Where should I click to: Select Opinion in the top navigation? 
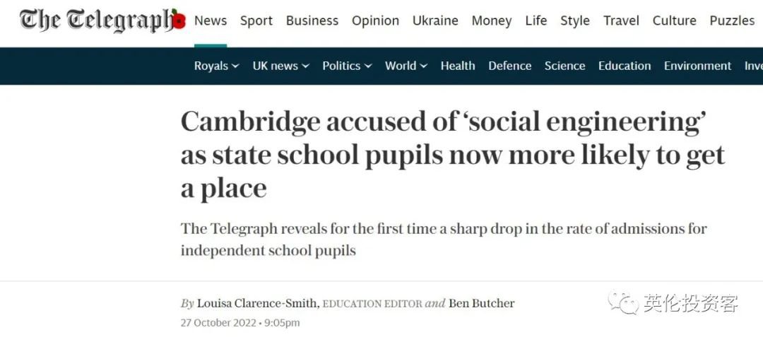tap(375, 20)
